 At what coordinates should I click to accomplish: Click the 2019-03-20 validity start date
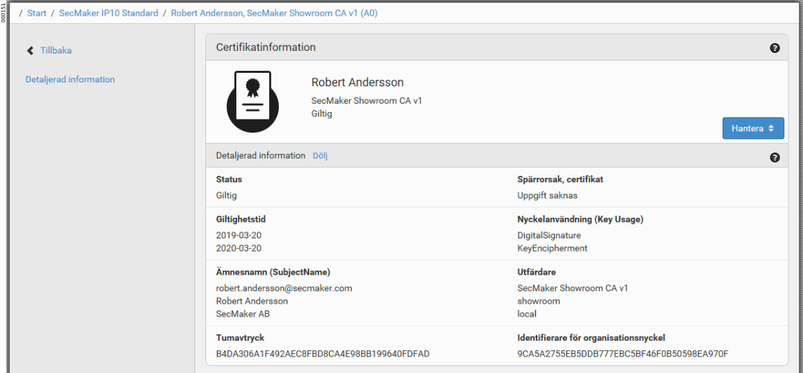(238, 236)
